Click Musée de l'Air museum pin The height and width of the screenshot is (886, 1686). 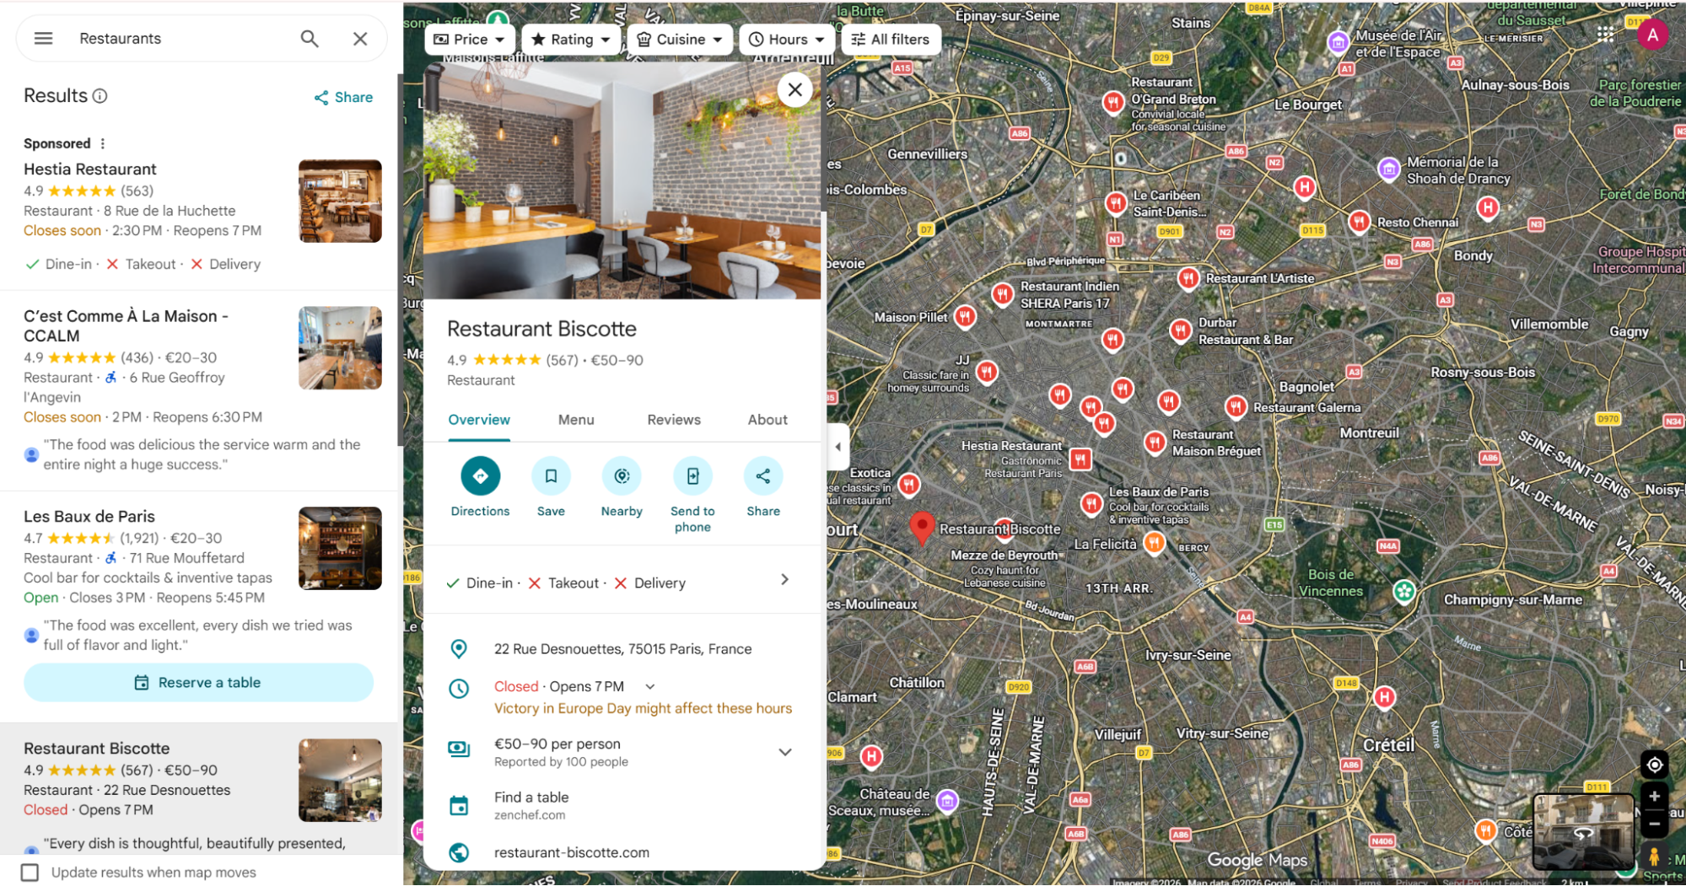point(1338,42)
